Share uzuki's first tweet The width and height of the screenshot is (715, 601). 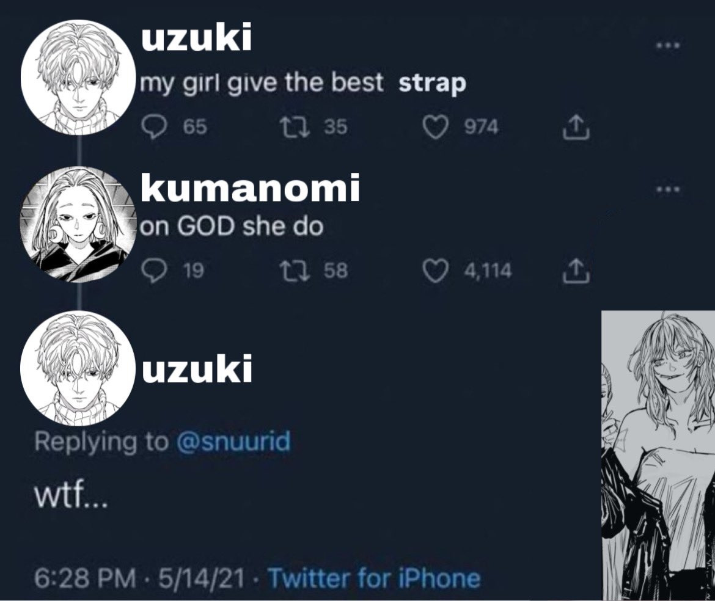576,126
